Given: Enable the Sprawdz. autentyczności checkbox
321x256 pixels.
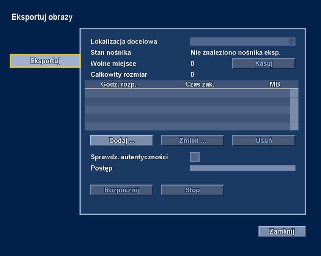Looking at the screenshot, I should pos(195,157).
